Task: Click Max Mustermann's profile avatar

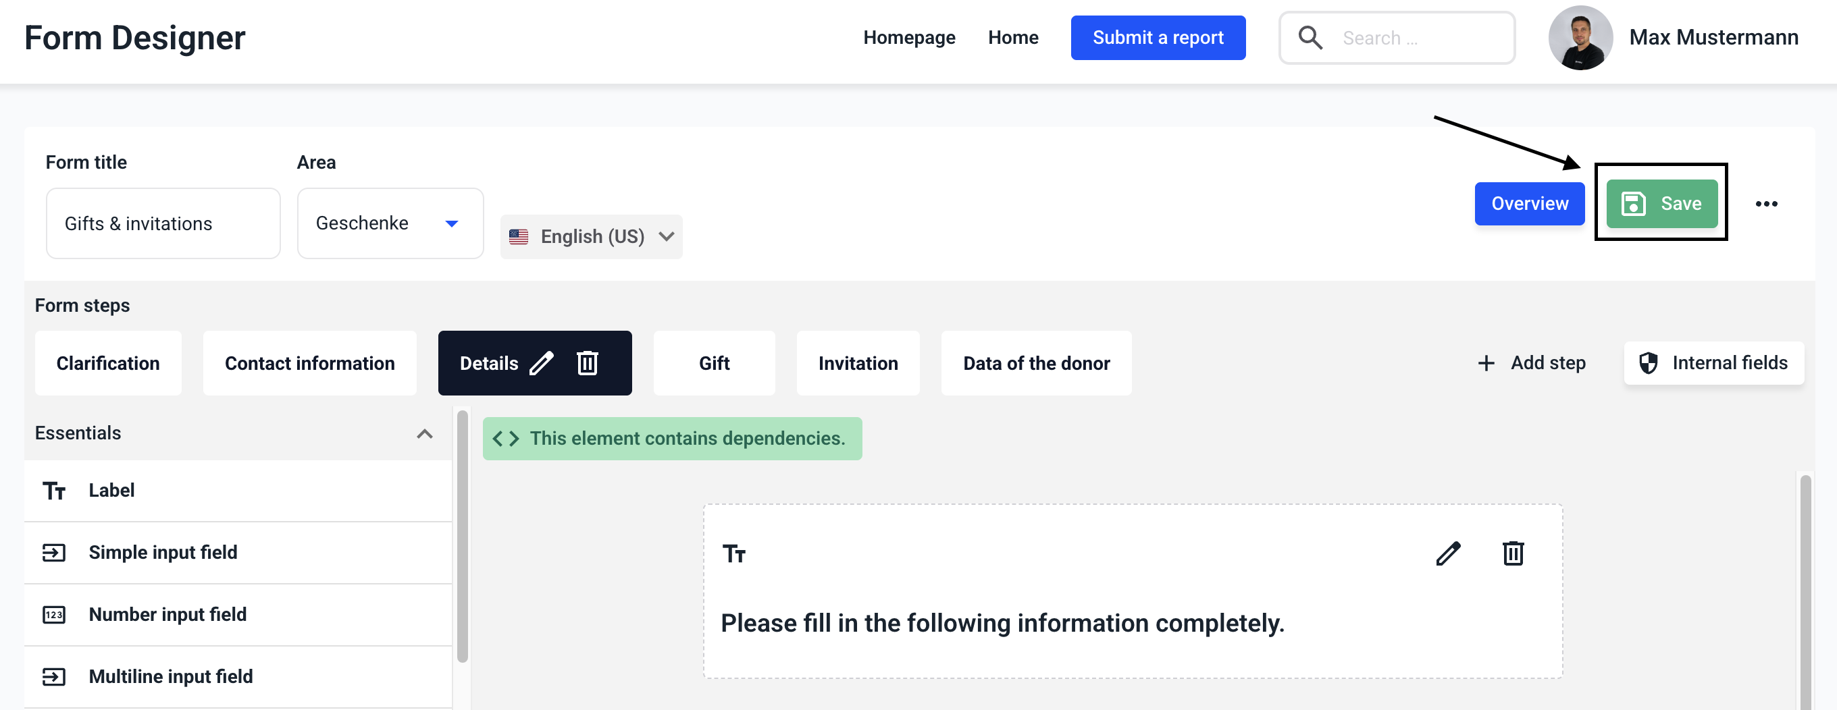Action: (1580, 38)
